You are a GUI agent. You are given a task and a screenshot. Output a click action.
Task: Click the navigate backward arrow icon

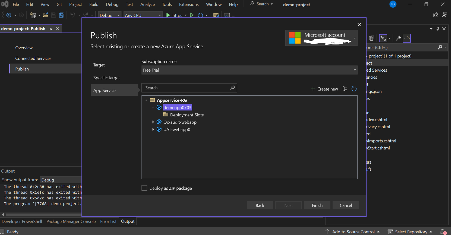pos(9,15)
